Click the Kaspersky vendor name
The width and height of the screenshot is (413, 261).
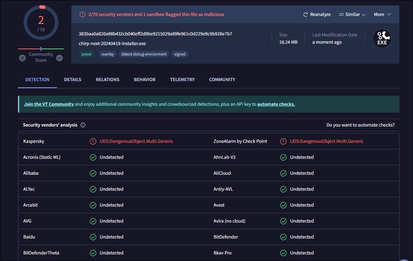tap(34, 141)
